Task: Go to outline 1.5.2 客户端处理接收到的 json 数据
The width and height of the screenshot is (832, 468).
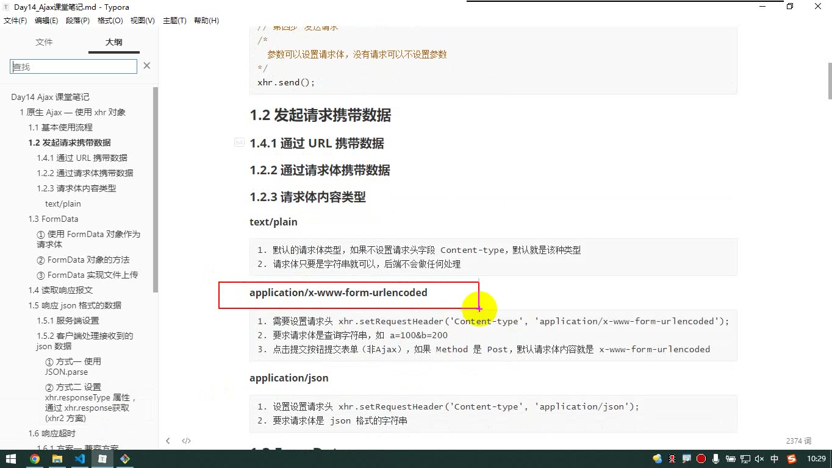Action: [85, 341]
